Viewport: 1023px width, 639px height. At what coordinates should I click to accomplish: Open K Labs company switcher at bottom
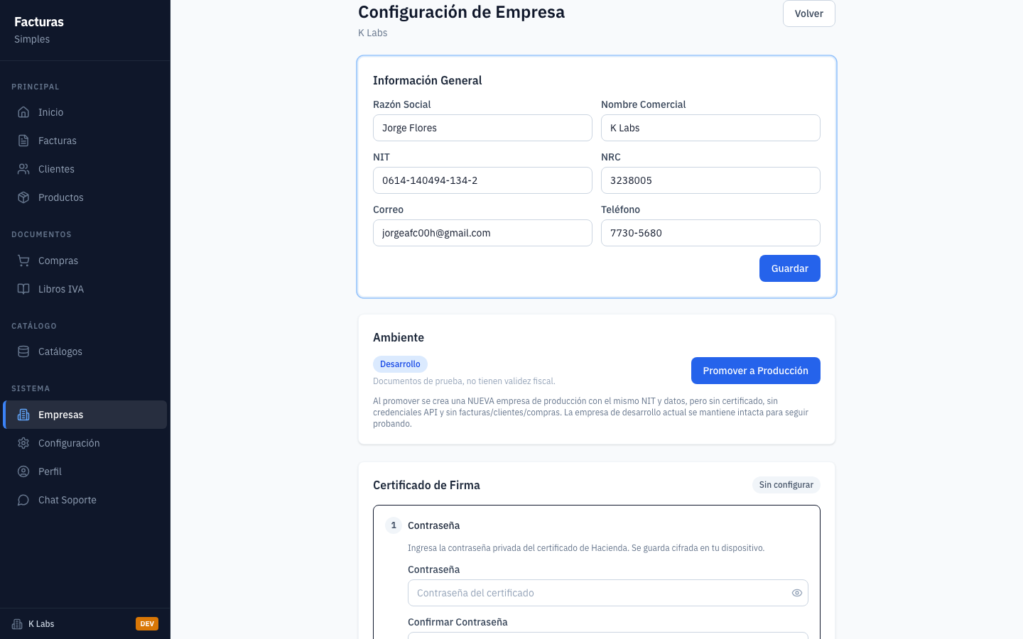pyautogui.click(x=85, y=624)
